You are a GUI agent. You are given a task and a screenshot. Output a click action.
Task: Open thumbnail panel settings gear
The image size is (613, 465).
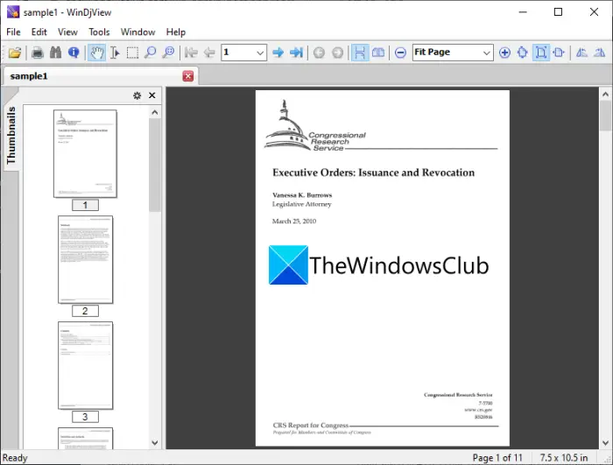pyautogui.click(x=137, y=95)
